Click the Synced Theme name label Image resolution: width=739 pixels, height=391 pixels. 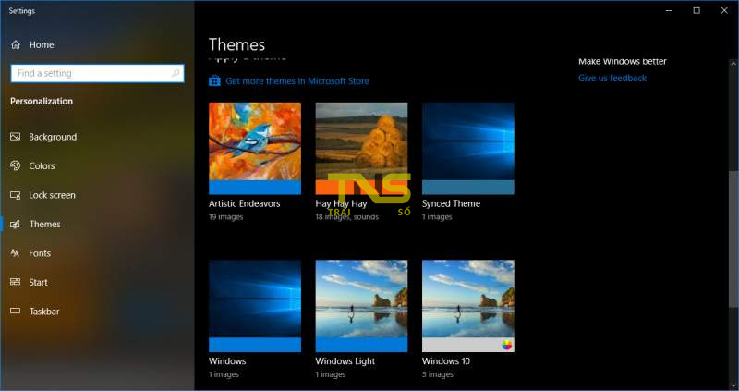[x=451, y=203]
